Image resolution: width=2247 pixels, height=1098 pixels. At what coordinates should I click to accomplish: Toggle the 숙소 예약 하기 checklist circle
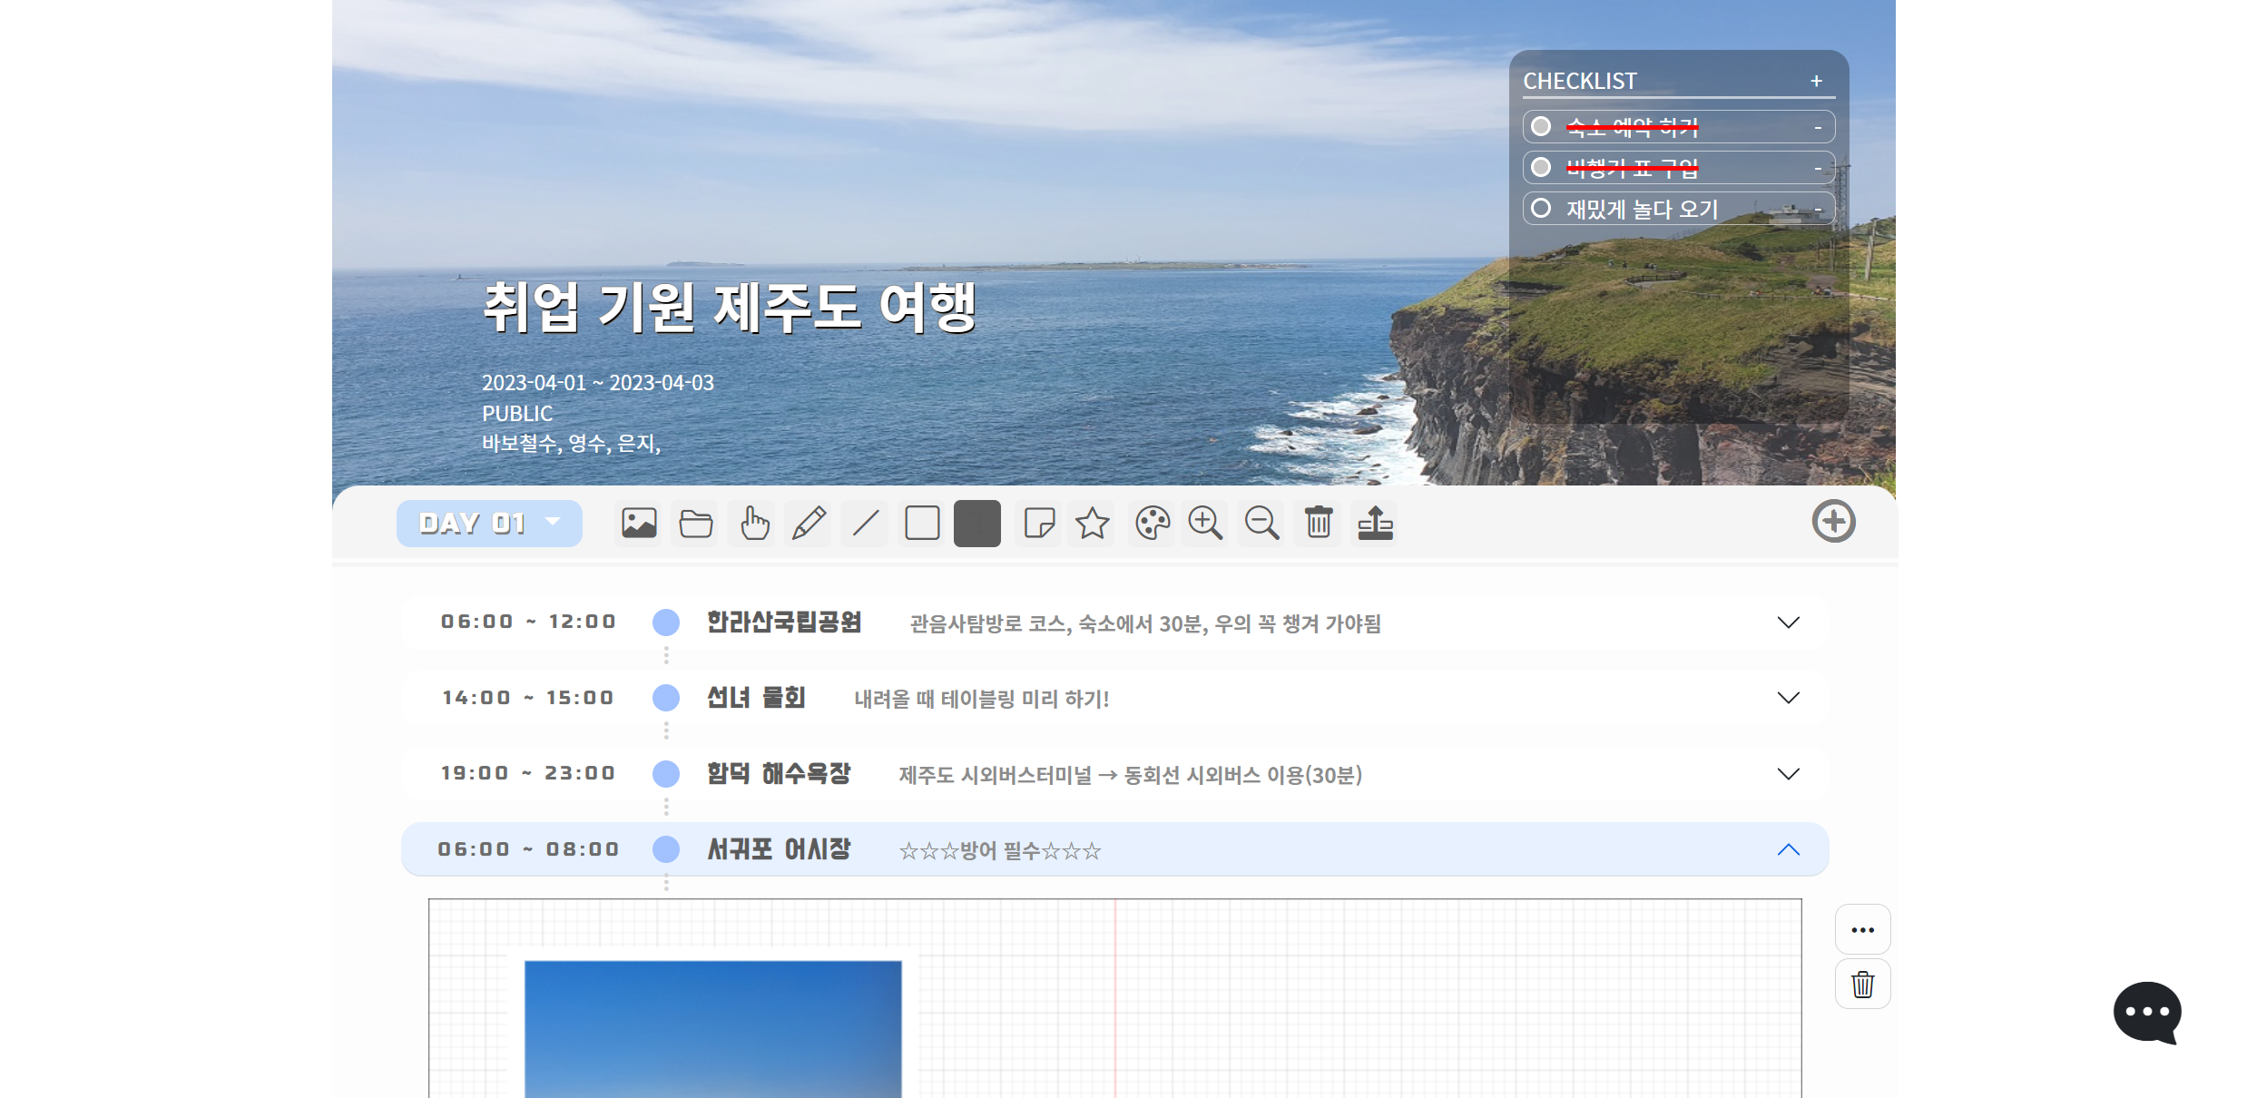pos(1541,126)
